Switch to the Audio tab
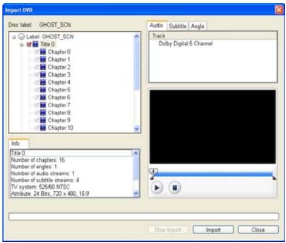The image size is (286, 243). (x=157, y=26)
